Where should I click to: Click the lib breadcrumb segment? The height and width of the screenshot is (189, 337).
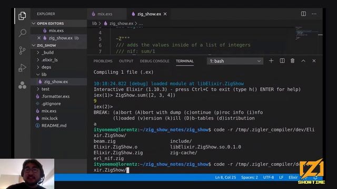[x=95, y=23]
